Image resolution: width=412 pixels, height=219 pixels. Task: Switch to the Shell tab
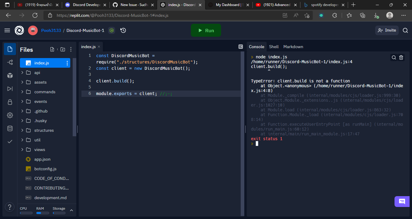coord(274,47)
